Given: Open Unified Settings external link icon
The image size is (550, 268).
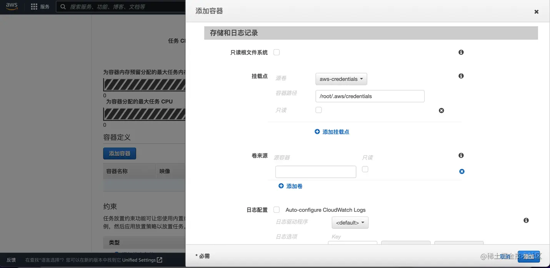Looking at the screenshot, I should tap(160, 260).
